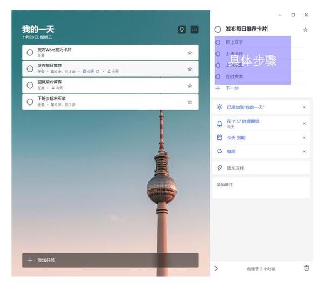Mark 发布每日推荐 list task as complete
This screenshot has height=287, width=324.
point(30,68)
